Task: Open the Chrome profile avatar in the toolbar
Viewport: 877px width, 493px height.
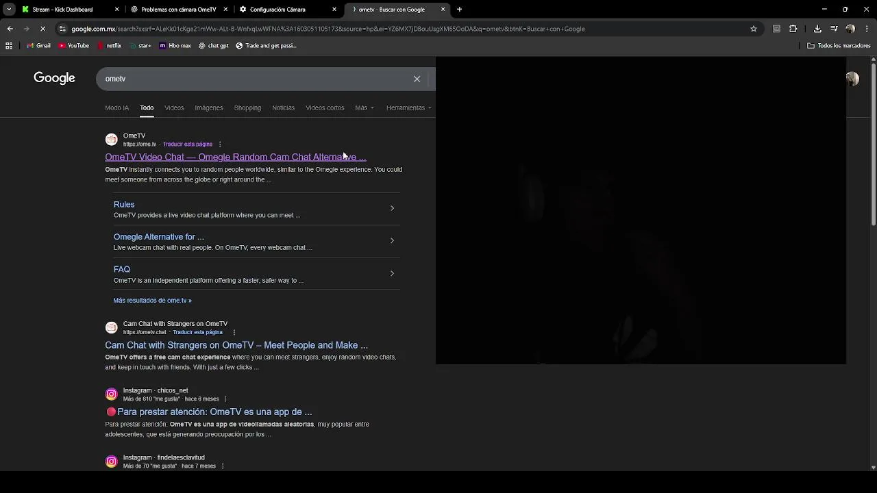Action: tap(850, 29)
